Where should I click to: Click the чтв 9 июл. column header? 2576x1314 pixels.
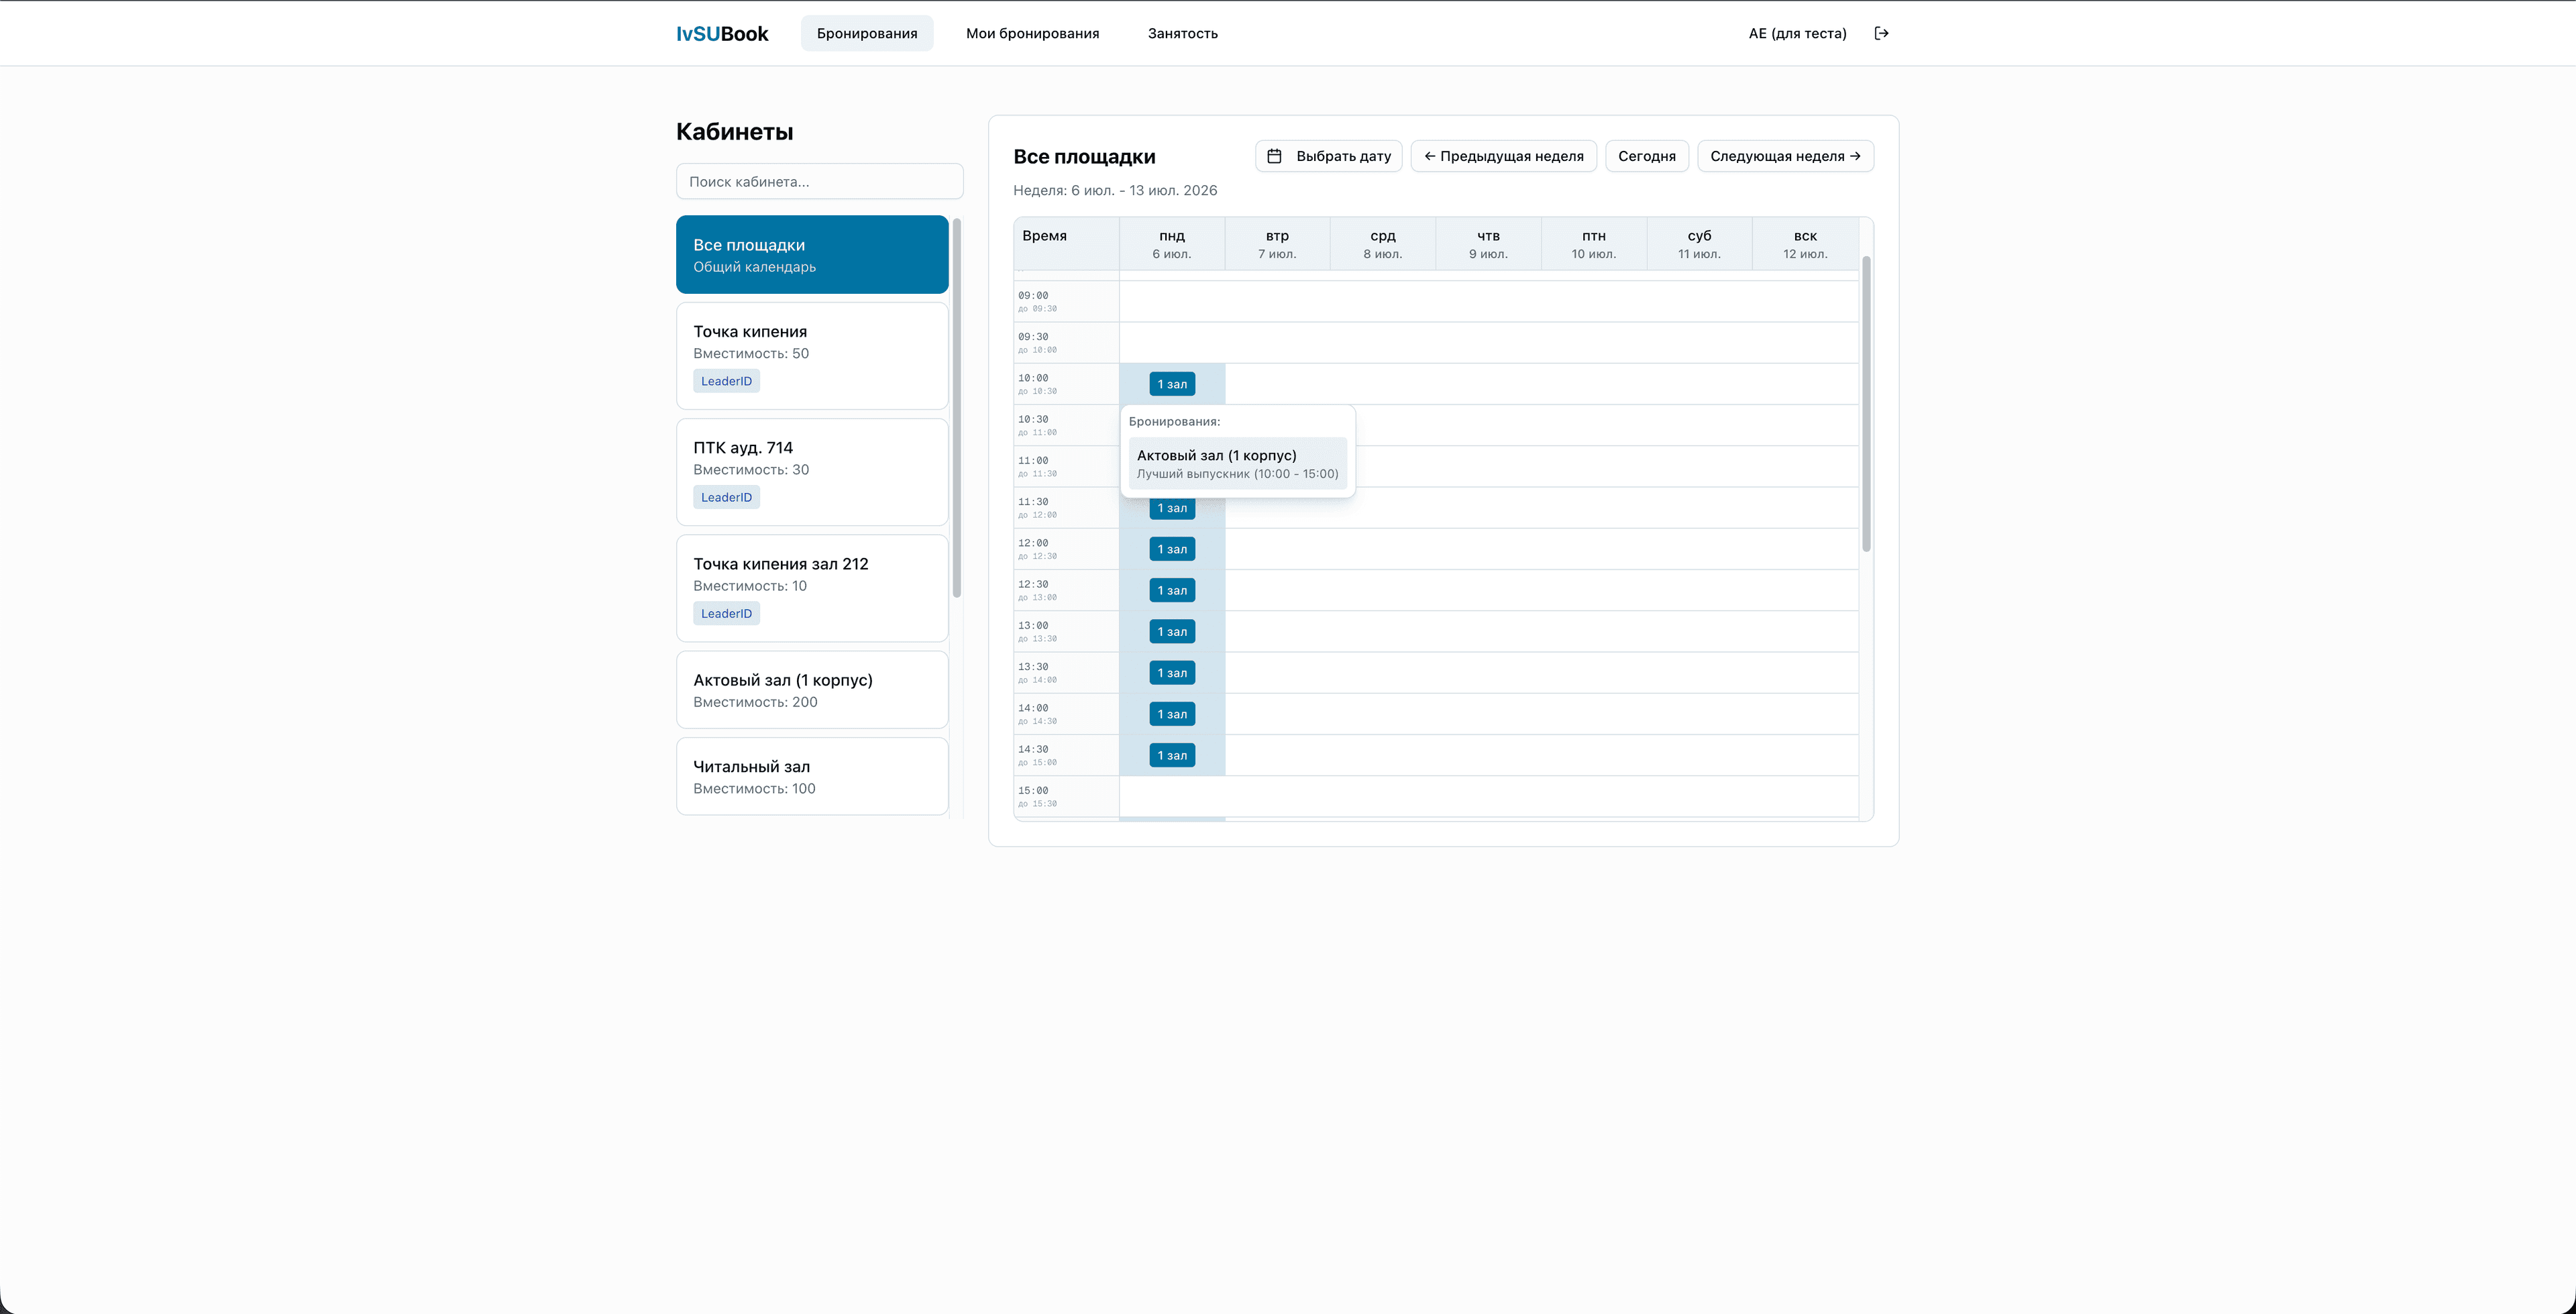(1488, 244)
